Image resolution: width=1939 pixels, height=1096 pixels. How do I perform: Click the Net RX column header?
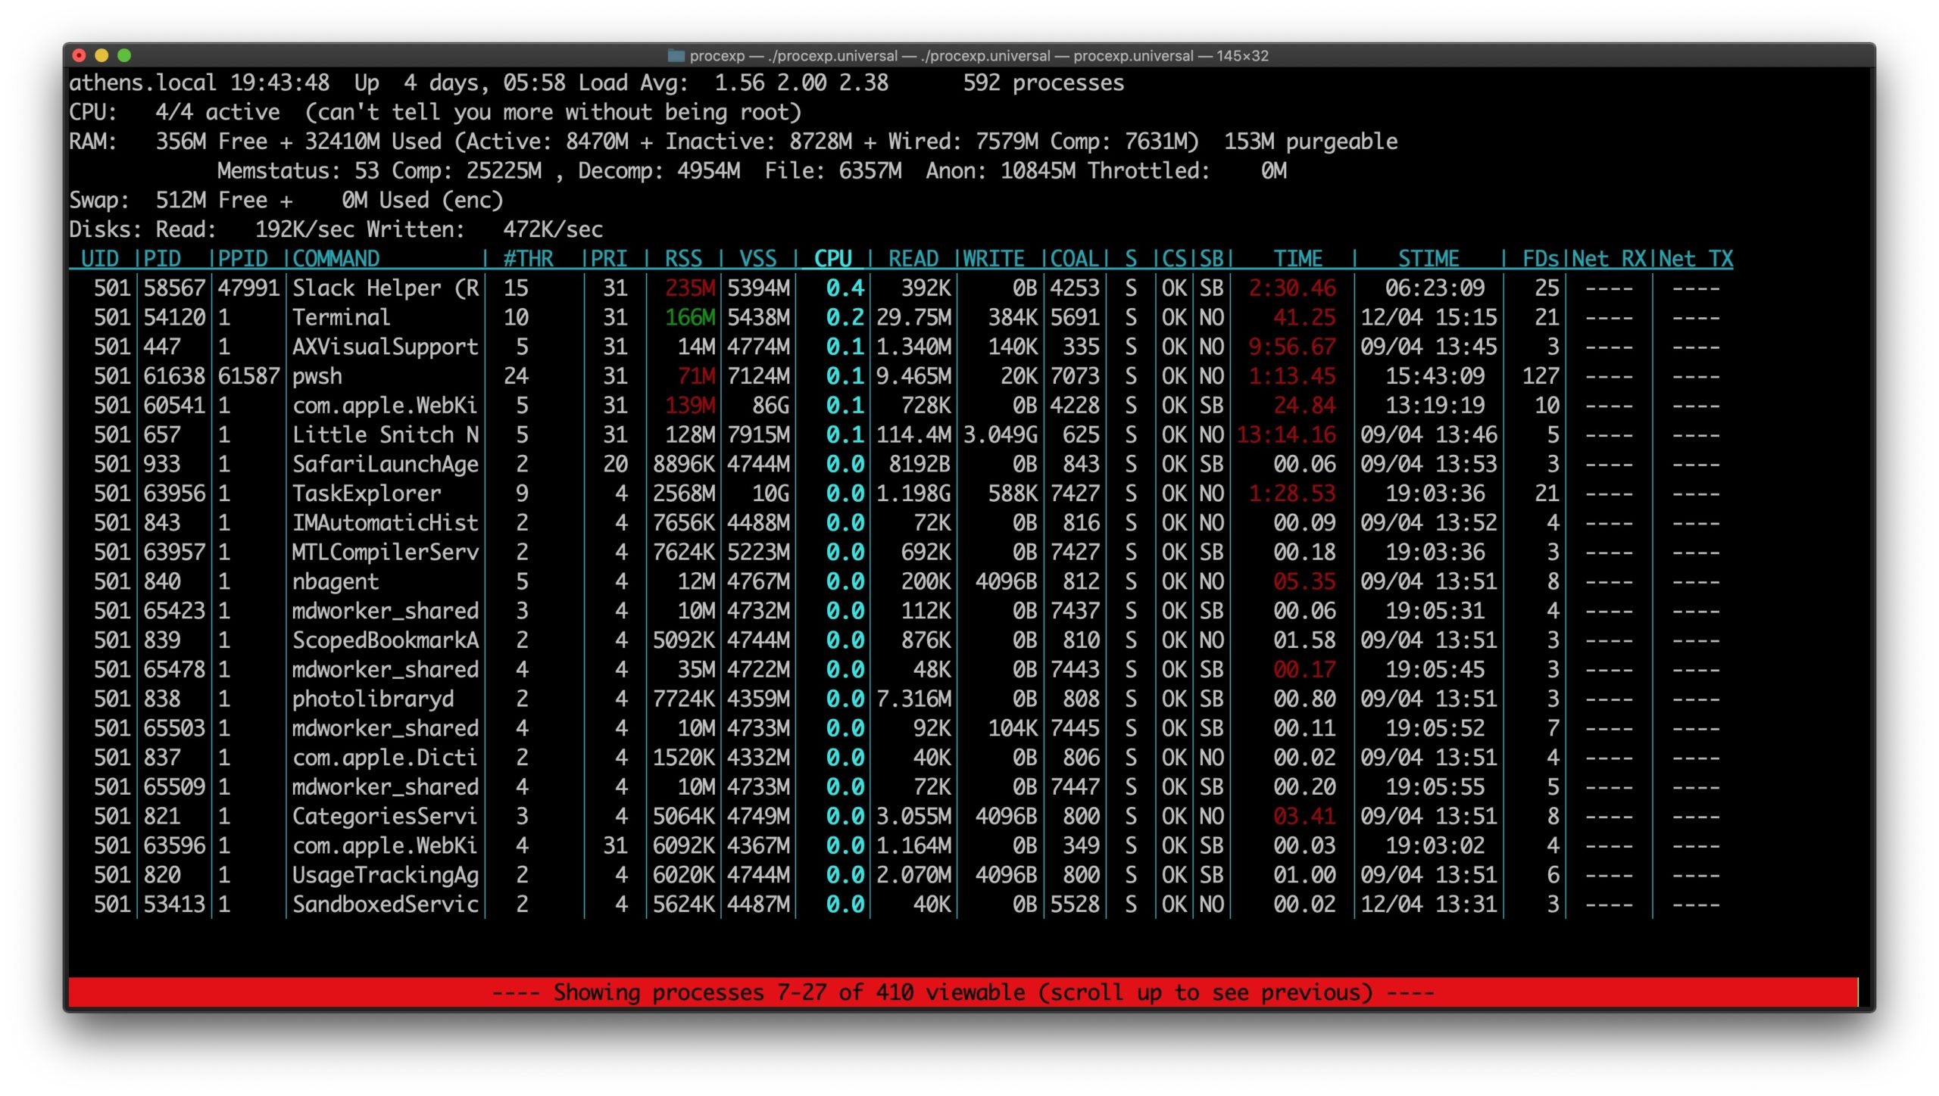coord(1608,259)
